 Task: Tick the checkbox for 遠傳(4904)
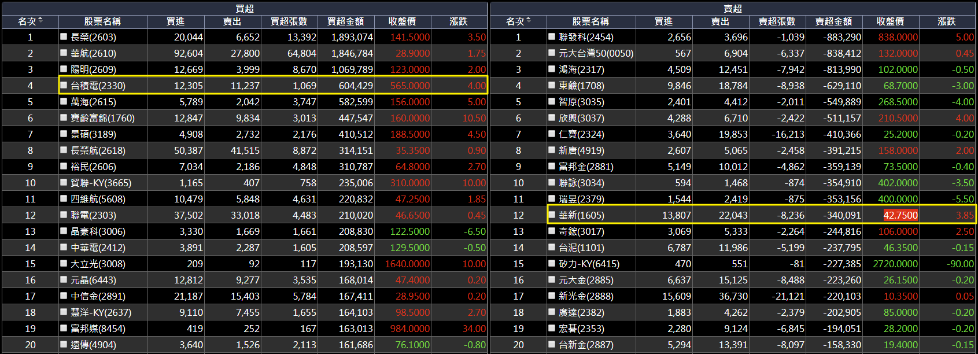[x=64, y=344]
